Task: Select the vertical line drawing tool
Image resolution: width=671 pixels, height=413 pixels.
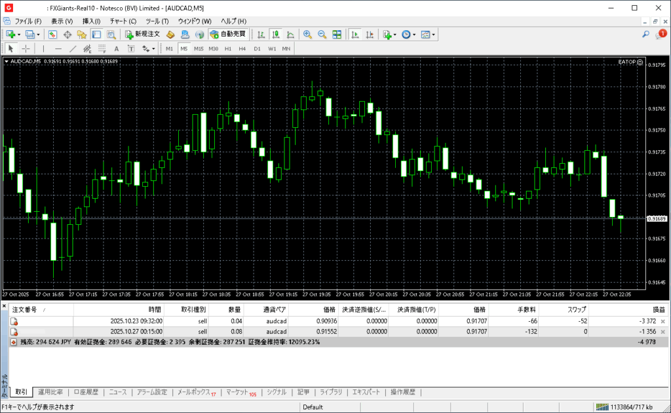Action: pos(43,49)
